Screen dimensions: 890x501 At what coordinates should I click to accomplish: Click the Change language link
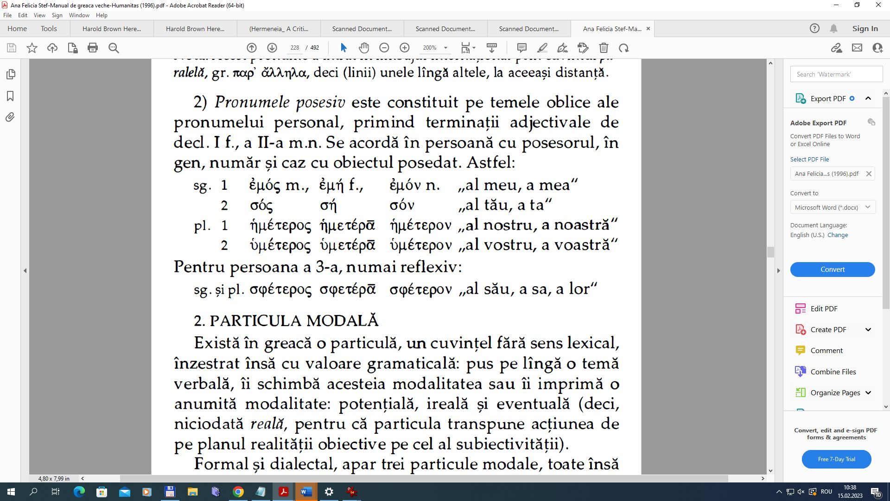click(838, 235)
